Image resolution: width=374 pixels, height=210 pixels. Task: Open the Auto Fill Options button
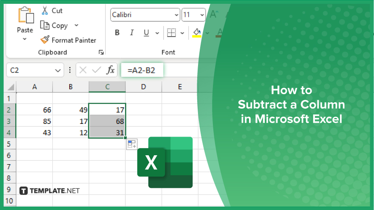click(132, 144)
